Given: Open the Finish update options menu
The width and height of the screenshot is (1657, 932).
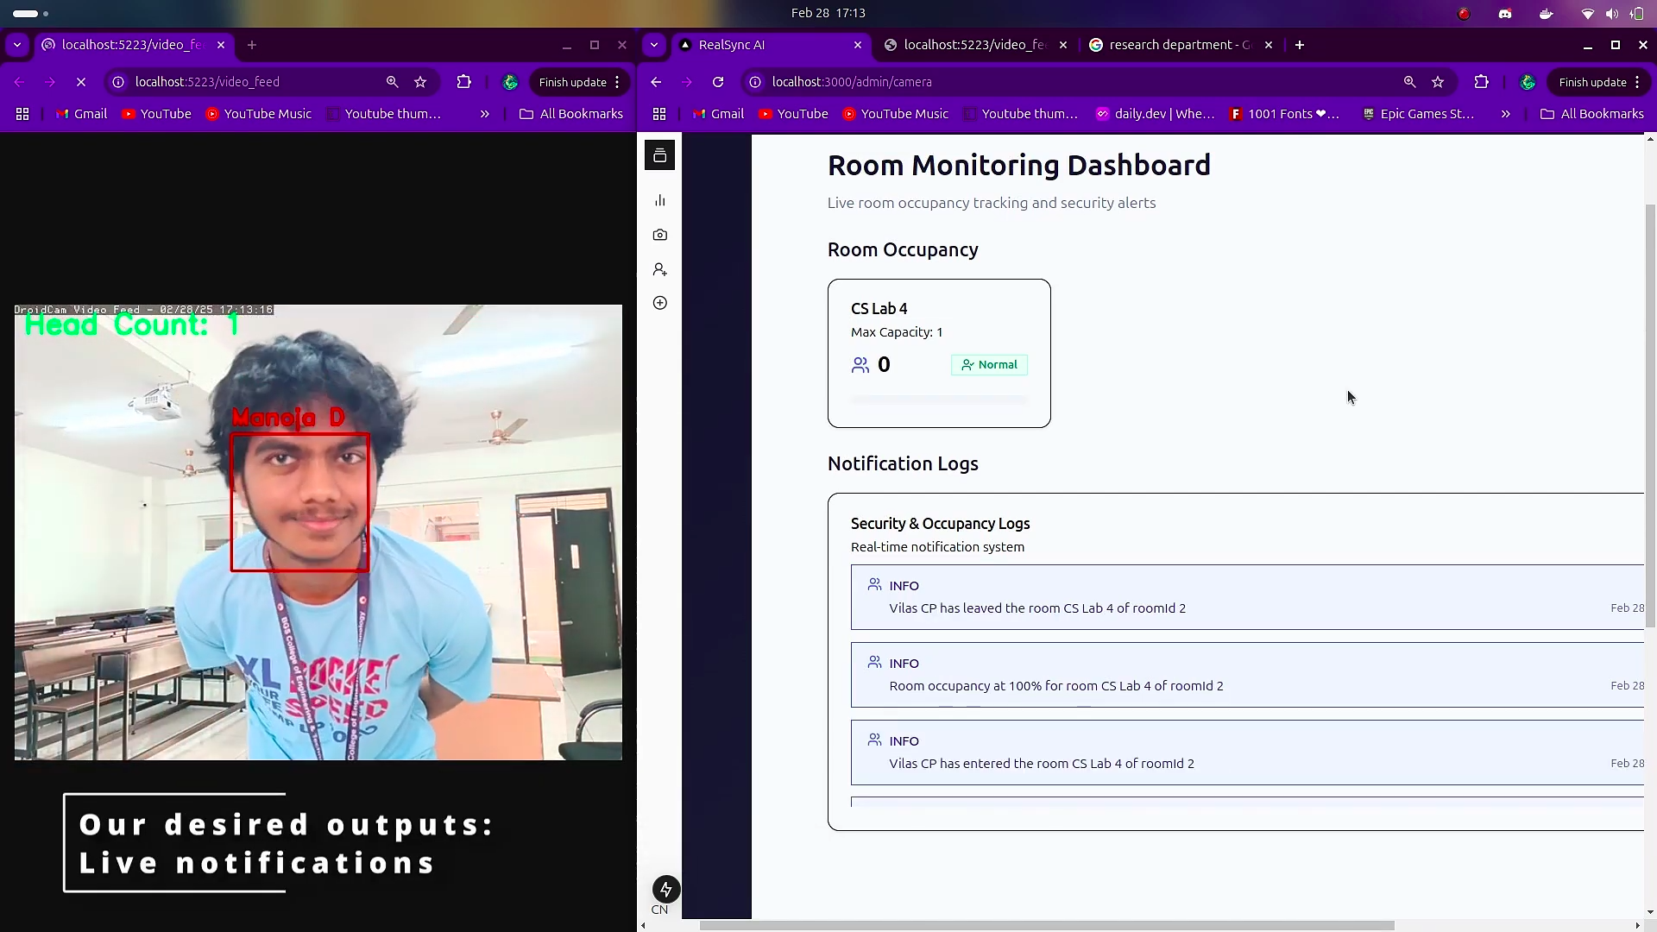Looking at the screenshot, I should 1638,82.
